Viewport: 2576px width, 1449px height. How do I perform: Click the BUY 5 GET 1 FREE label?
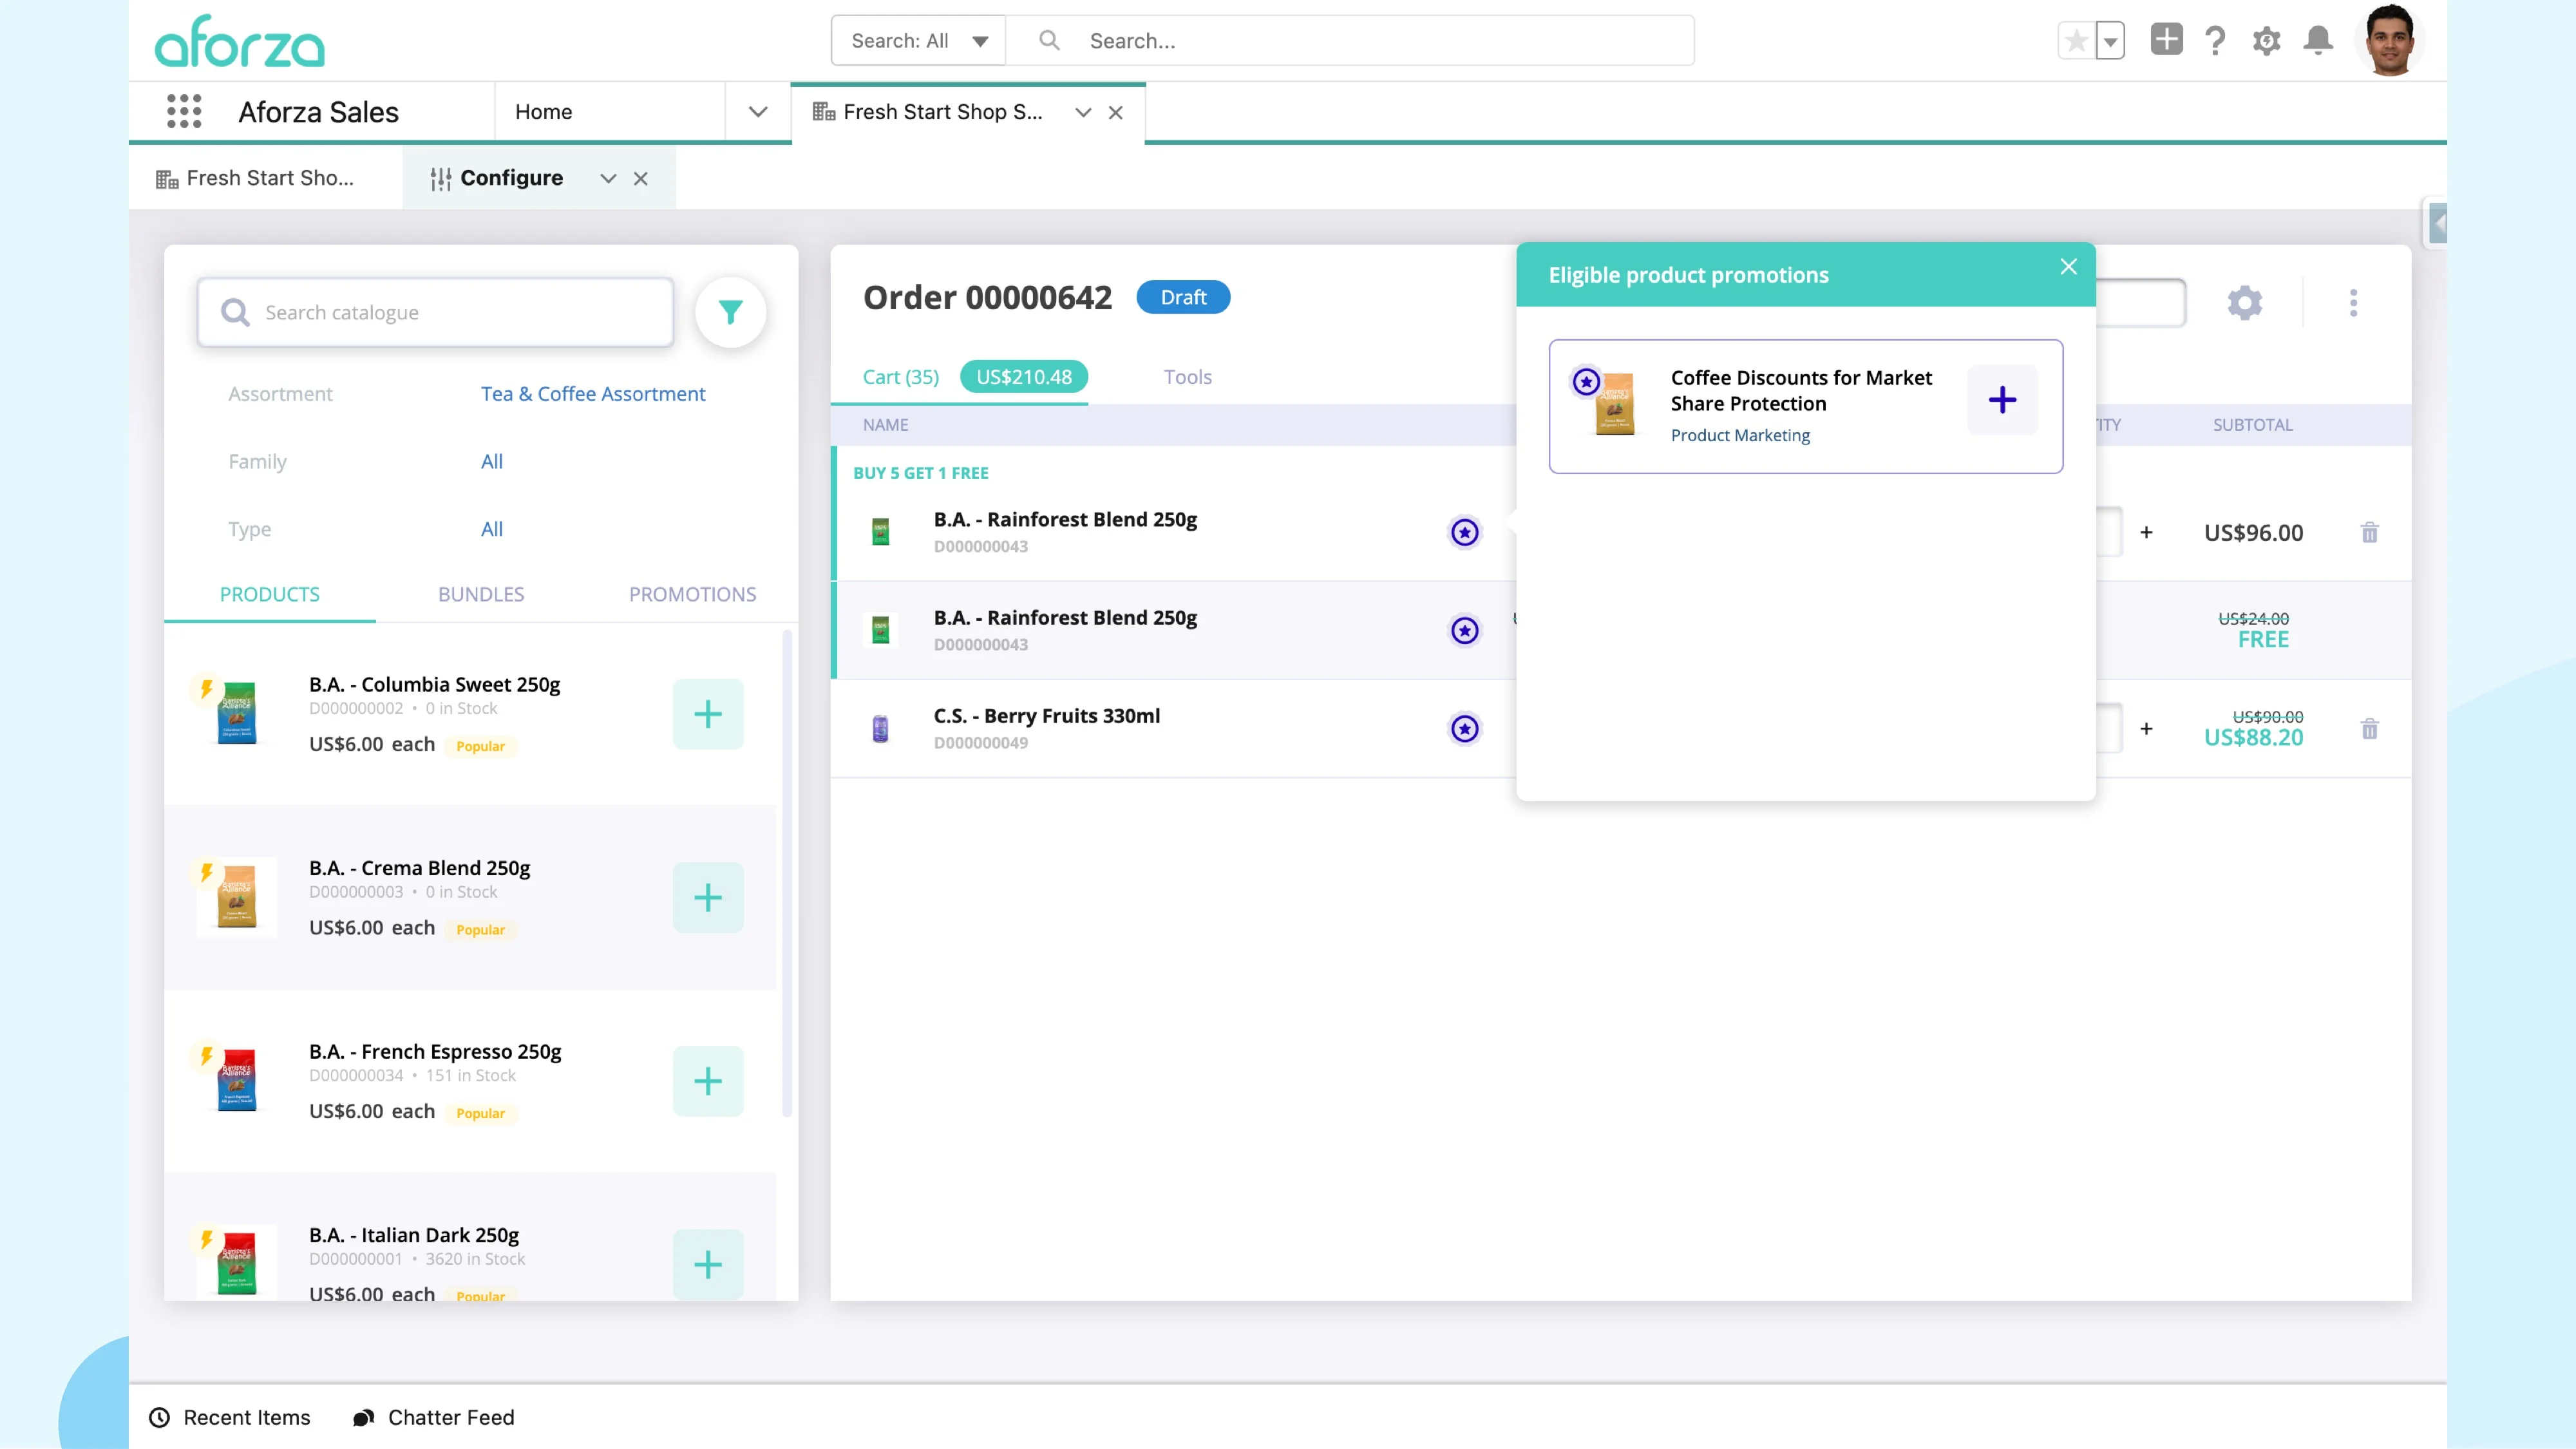[x=921, y=473]
